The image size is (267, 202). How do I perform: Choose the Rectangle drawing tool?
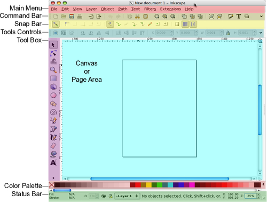[53, 79]
